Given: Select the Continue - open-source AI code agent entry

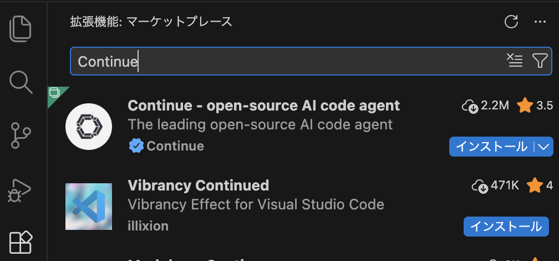Looking at the screenshot, I should 263,106.
